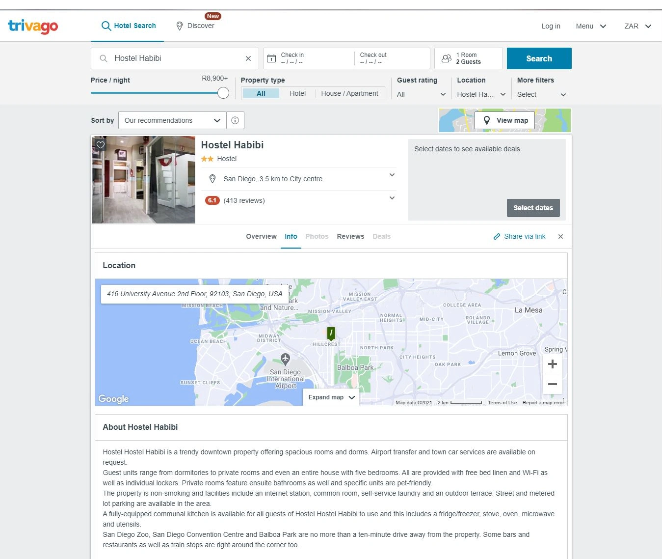Click the 6.1 rating badge
Screen dimensions: 662x559
[212, 200]
